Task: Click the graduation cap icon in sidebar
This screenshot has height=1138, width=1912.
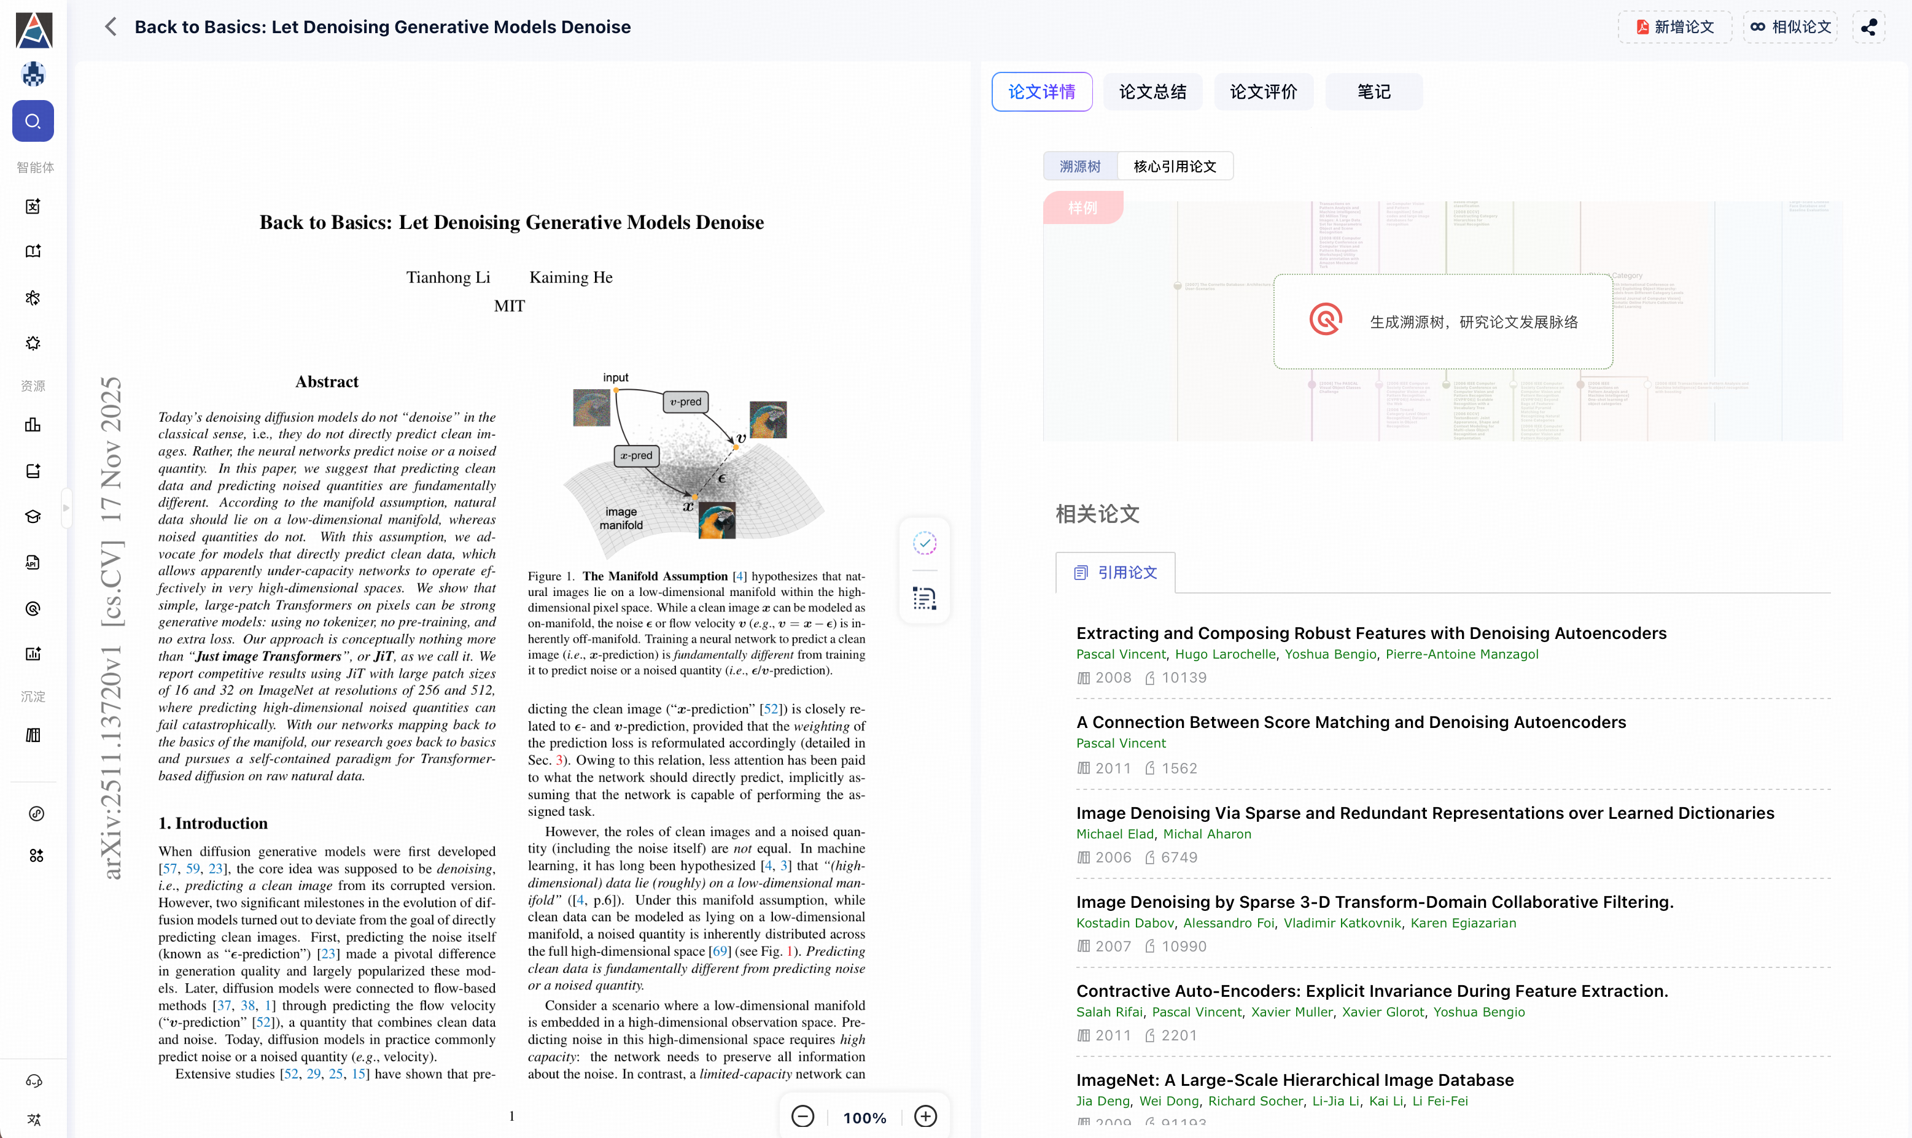Action: coord(33,516)
